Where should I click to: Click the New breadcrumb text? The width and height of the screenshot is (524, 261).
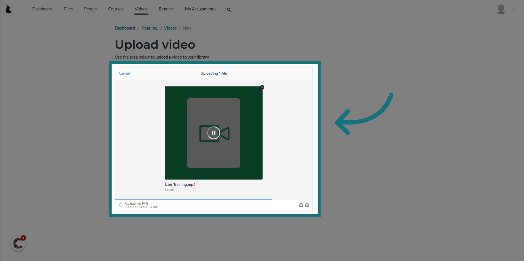point(187,28)
